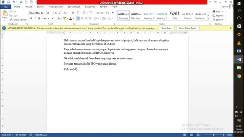Switch to the REFERENCES tab
The image size is (244, 137).
click(74, 7)
